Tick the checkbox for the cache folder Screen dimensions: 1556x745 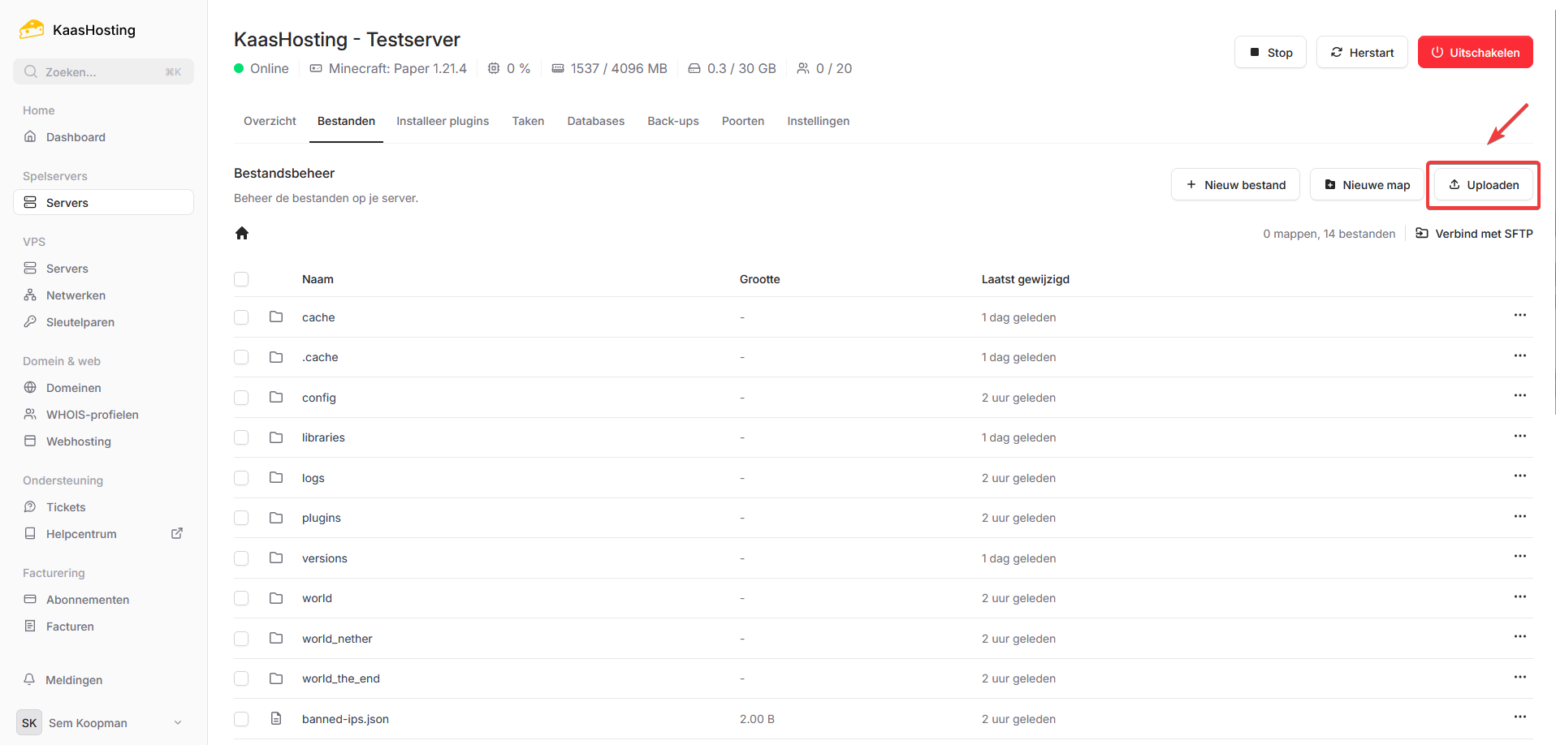coord(241,317)
